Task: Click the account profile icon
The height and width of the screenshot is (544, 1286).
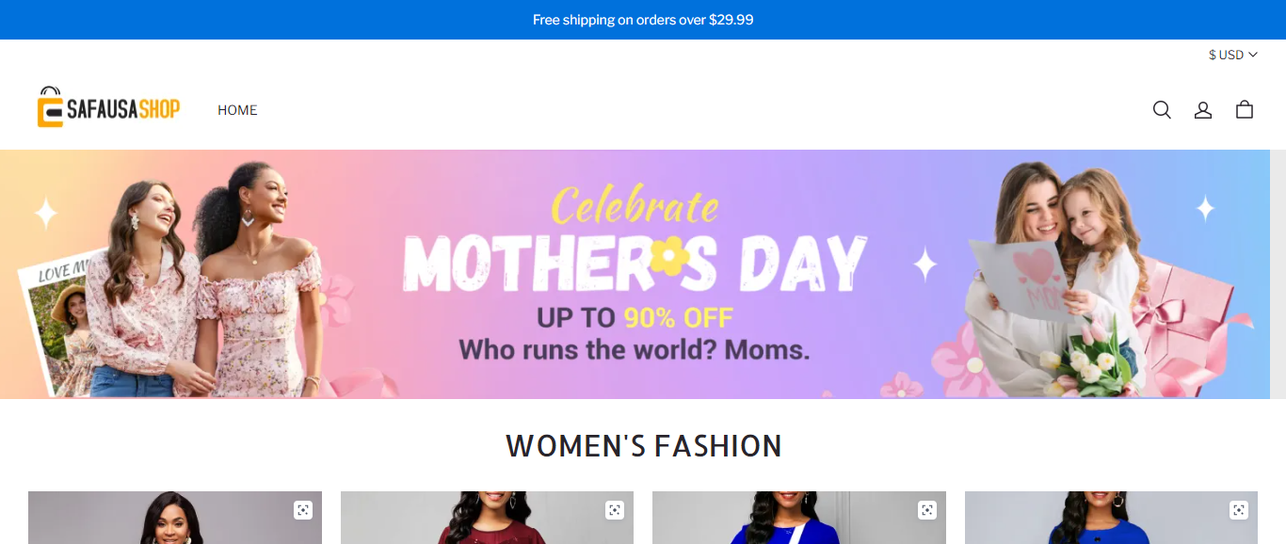Action: click(1203, 110)
